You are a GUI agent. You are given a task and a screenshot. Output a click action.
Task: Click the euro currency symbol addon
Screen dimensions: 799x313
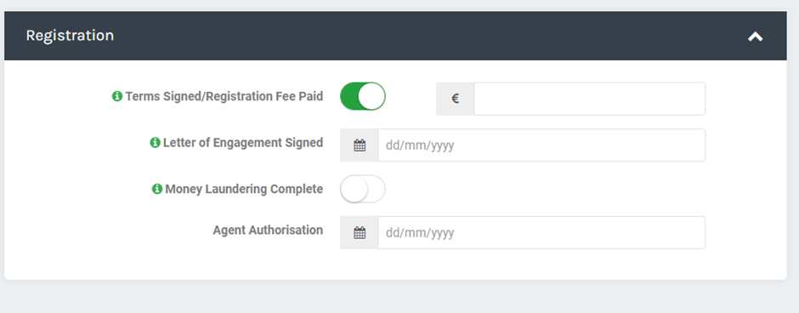click(x=455, y=99)
